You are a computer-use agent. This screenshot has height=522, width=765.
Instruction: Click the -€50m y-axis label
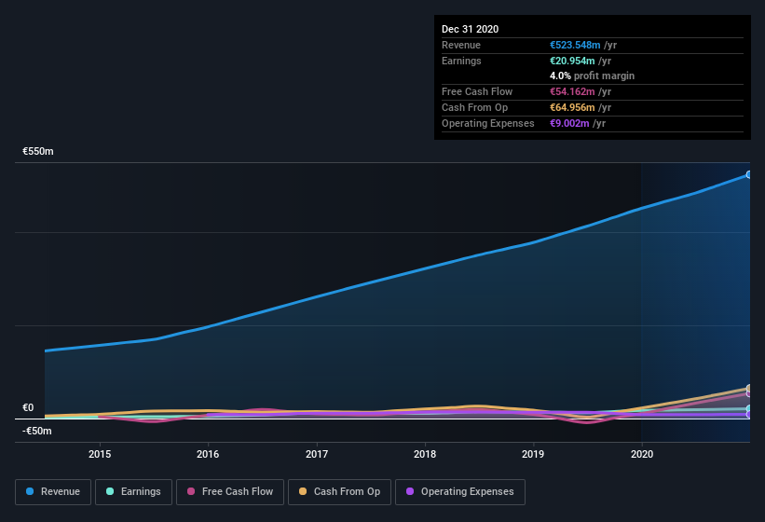pyautogui.click(x=37, y=431)
